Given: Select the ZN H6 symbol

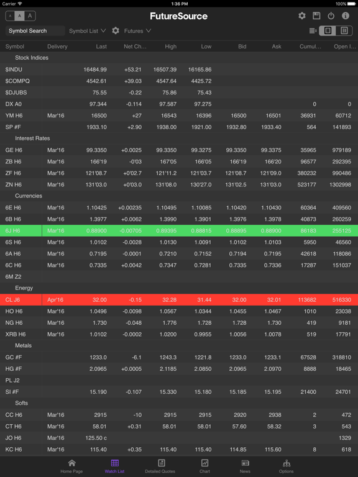Looking at the screenshot, I should pos(14,184).
